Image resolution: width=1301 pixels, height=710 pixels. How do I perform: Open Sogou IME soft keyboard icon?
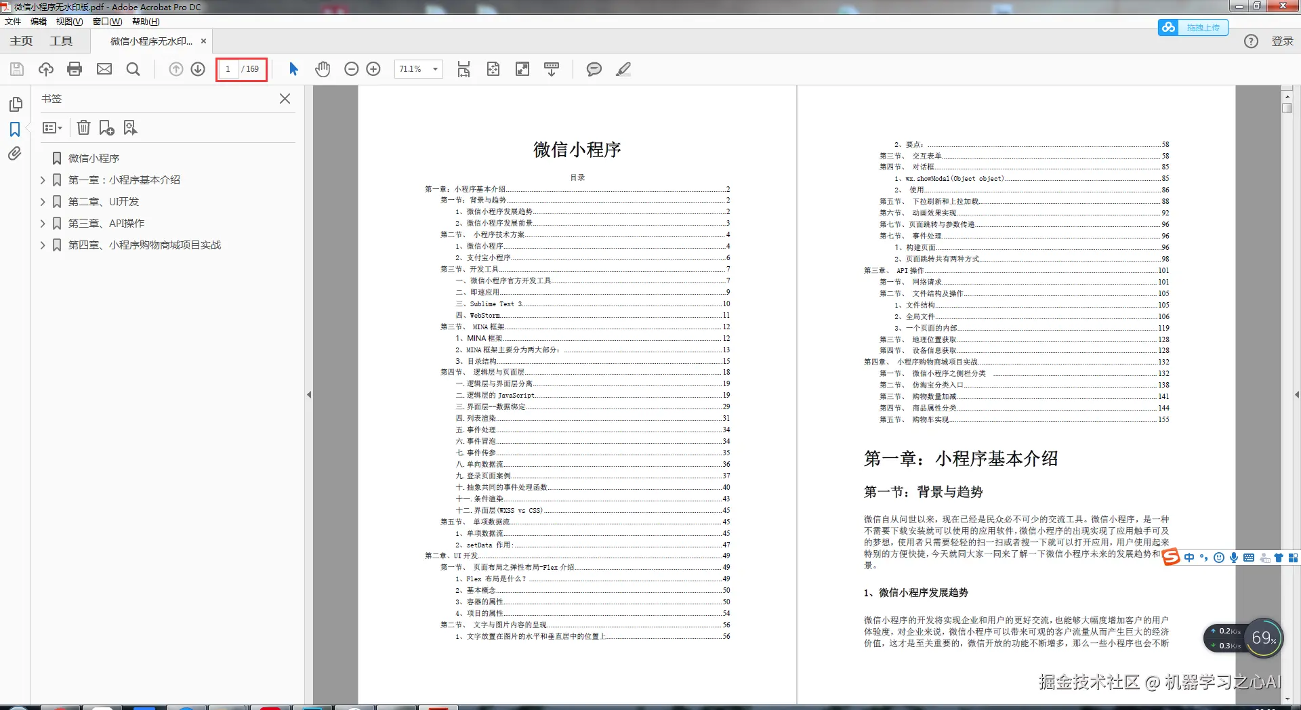click(1249, 558)
